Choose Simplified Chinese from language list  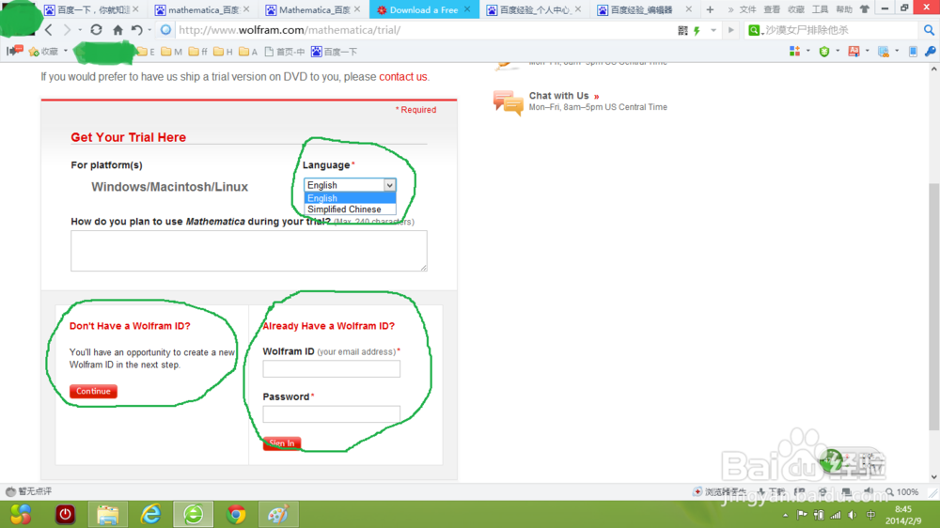click(350, 210)
